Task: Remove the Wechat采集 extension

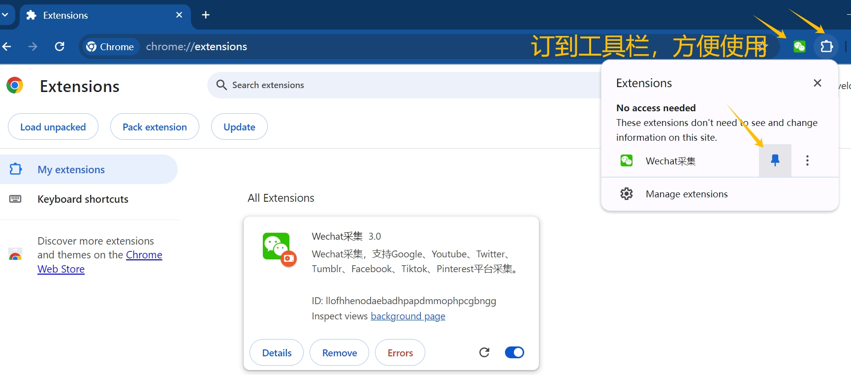Action: pyautogui.click(x=340, y=352)
